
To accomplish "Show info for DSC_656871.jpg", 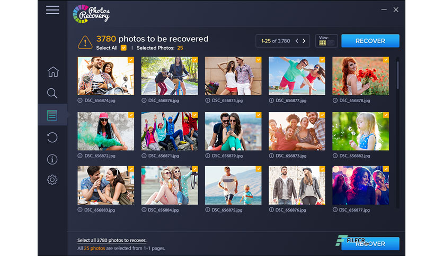I will click(x=144, y=156).
